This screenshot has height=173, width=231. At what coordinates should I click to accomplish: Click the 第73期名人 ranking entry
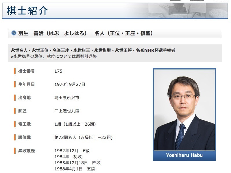click(83, 138)
